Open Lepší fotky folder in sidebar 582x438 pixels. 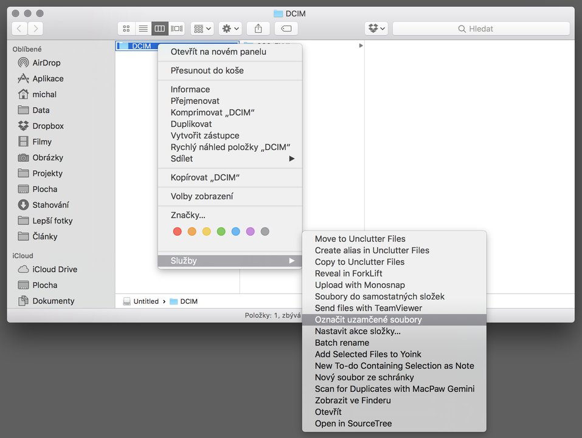[45, 221]
